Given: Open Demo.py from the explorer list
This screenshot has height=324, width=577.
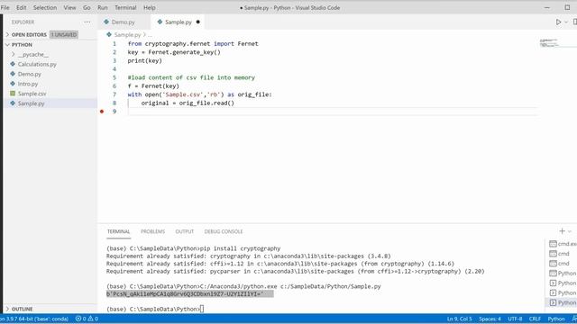Looking at the screenshot, I should tap(30, 74).
